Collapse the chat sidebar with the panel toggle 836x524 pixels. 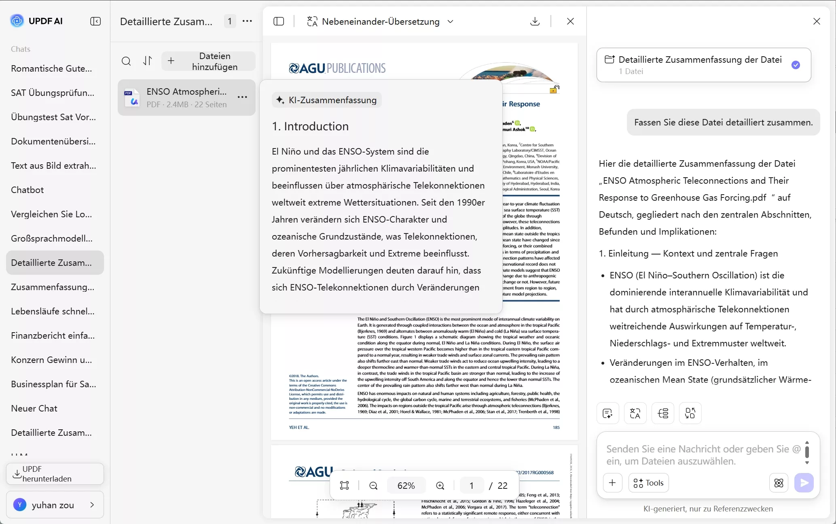95,21
